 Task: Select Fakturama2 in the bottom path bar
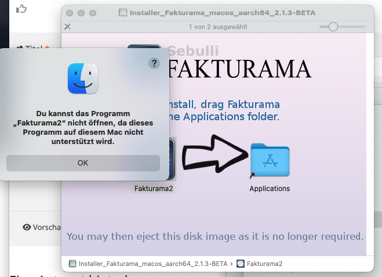tap(260, 264)
